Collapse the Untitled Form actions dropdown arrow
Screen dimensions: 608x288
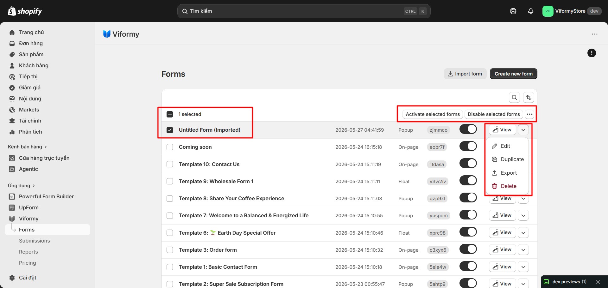tap(523, 130)
